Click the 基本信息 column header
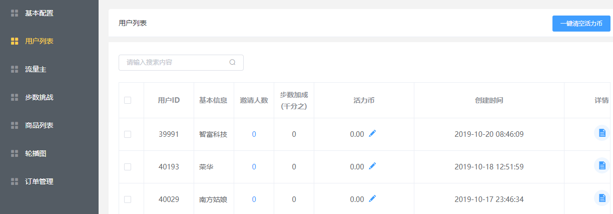The height and width of the screenshot is (214, 613). tap(213, 100)
